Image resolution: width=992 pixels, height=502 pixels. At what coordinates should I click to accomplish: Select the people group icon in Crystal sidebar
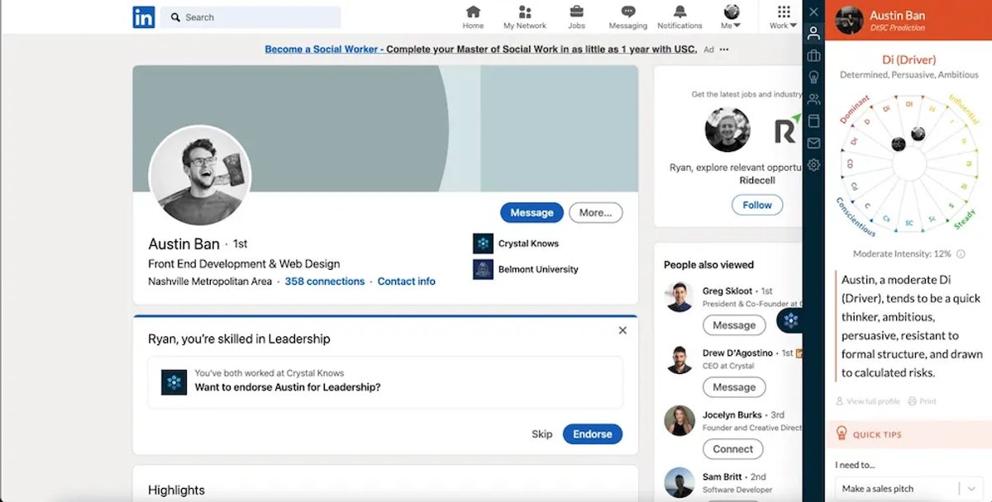tap(813, 99)
